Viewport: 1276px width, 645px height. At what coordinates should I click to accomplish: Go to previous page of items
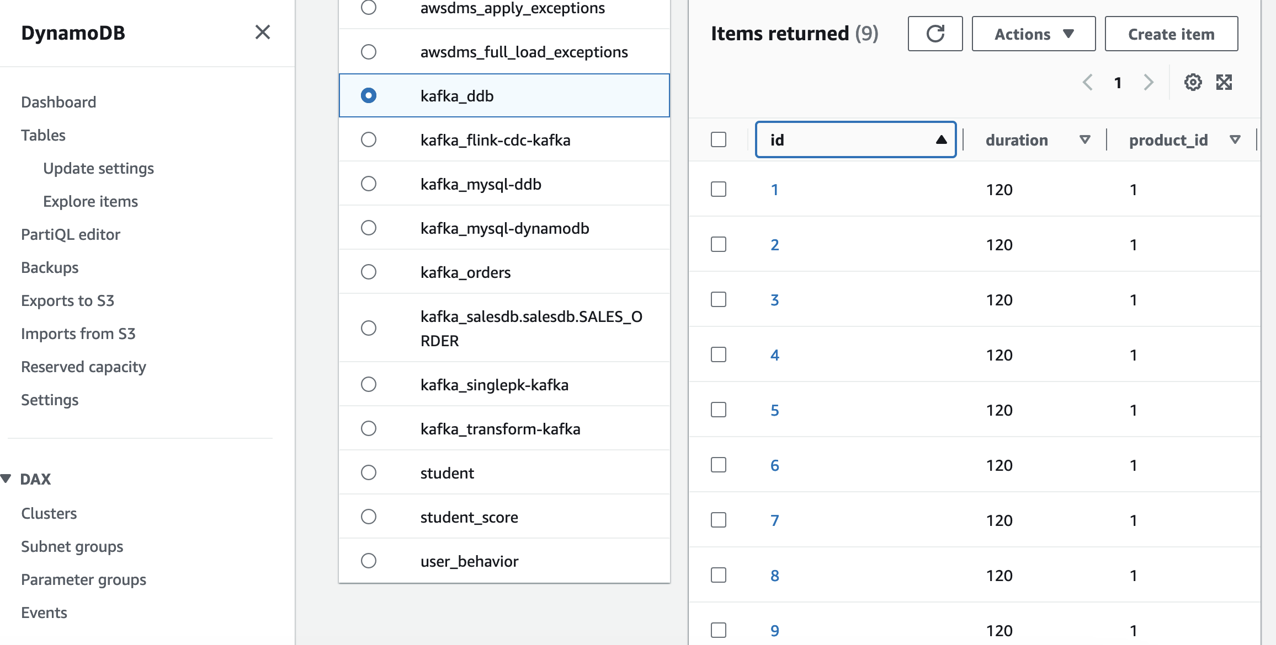pyautogui.click(x=1087, y=83)
